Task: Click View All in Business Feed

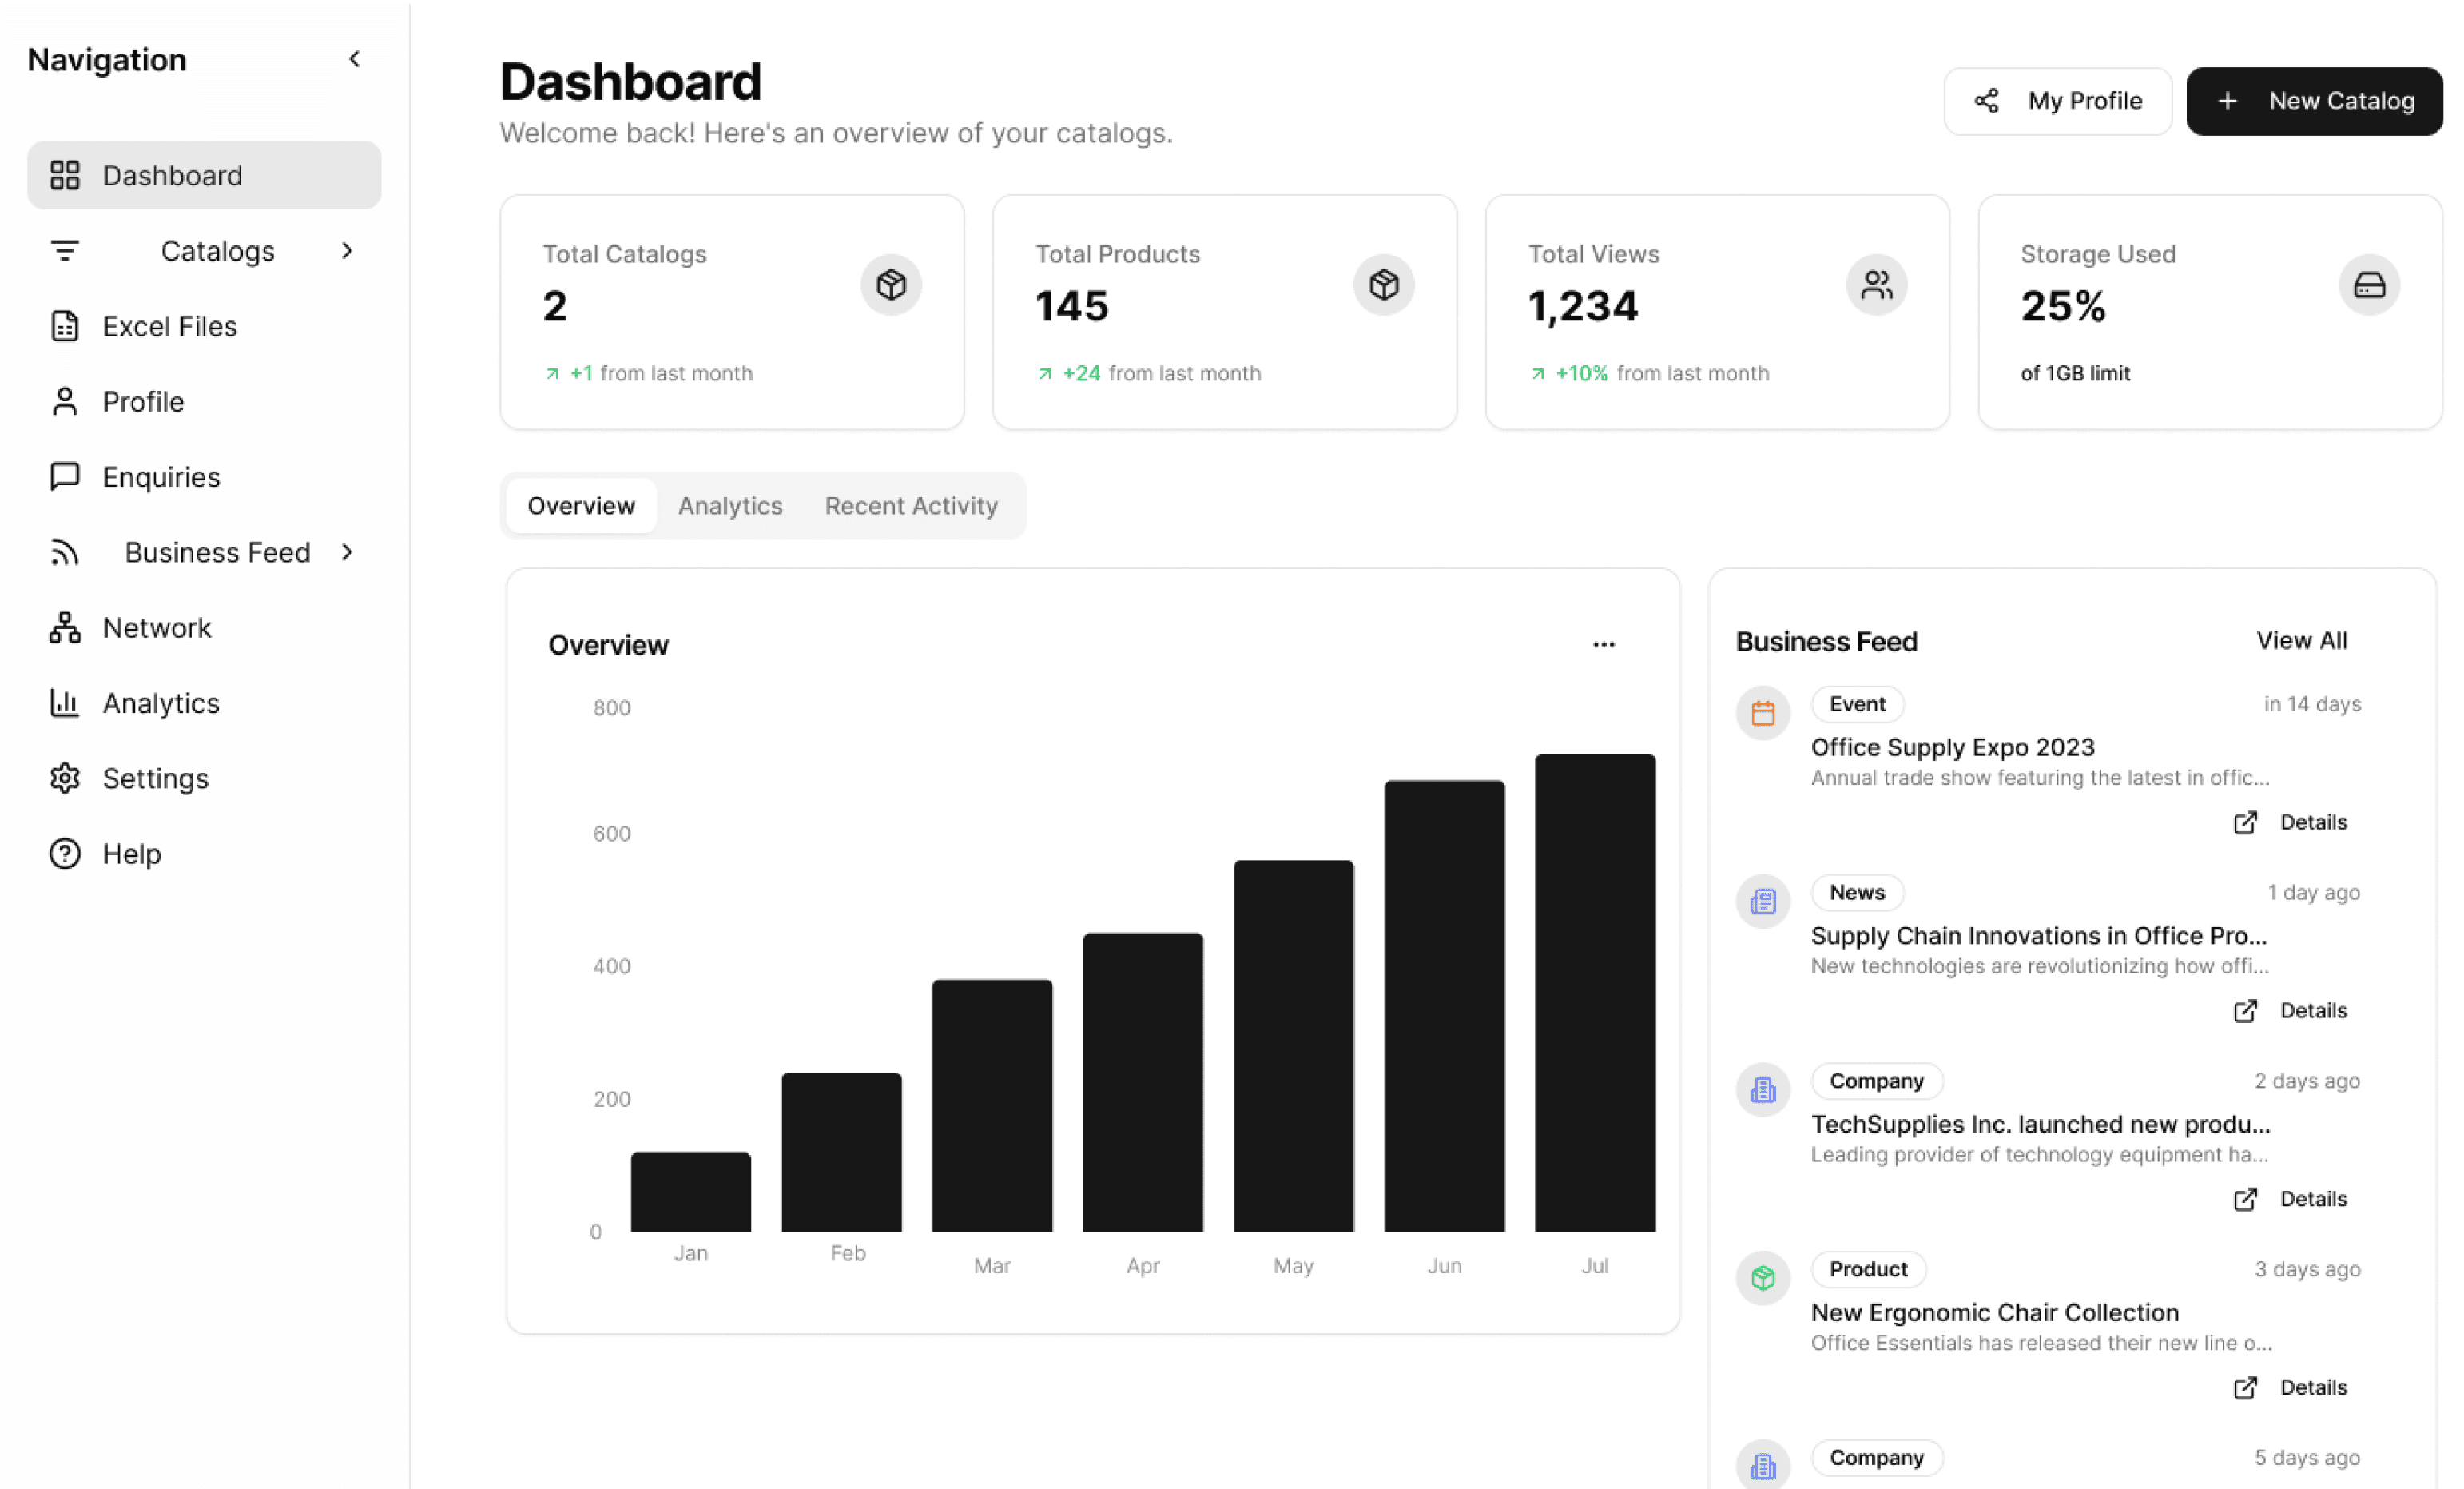Action: pyautogui.click(x=2301, y=640)
